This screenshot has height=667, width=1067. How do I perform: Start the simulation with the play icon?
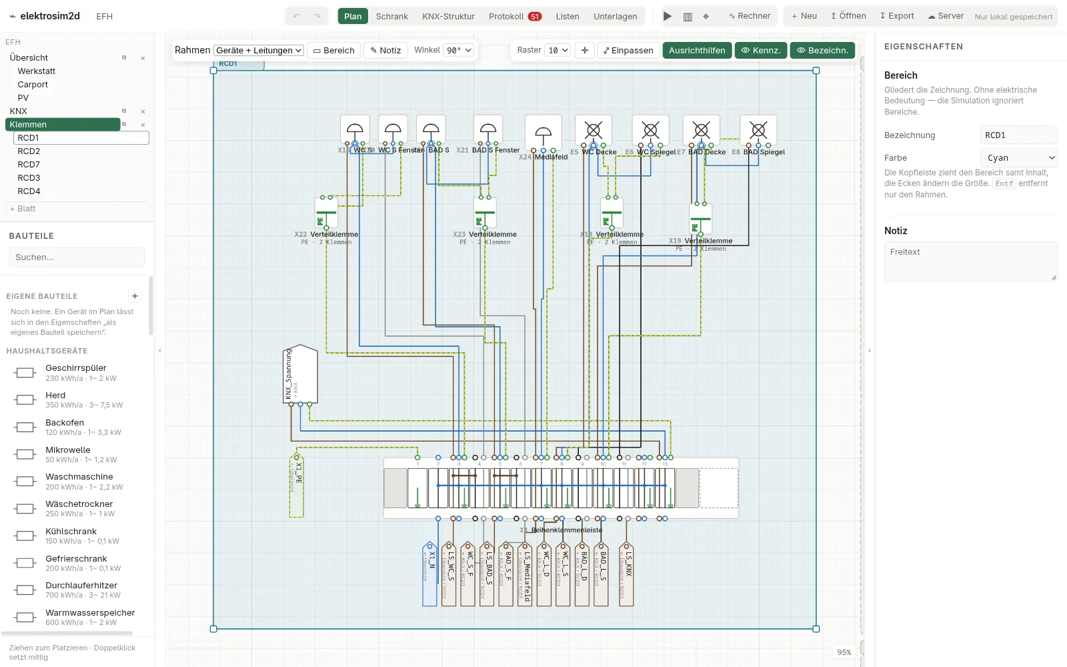(668, 16)
